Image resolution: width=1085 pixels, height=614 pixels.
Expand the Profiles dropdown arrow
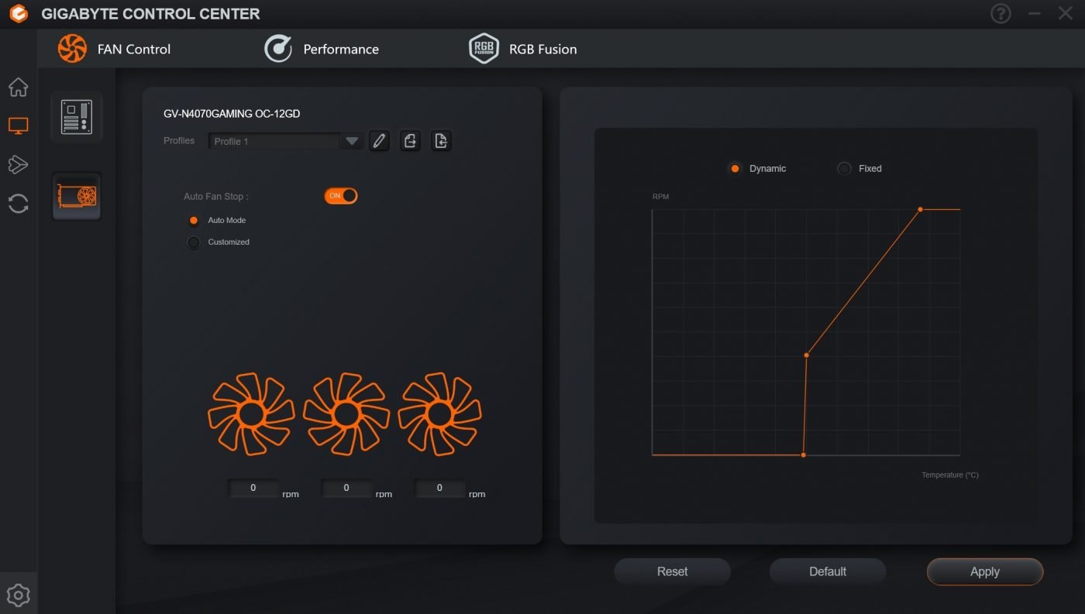[x=352, y=142]
